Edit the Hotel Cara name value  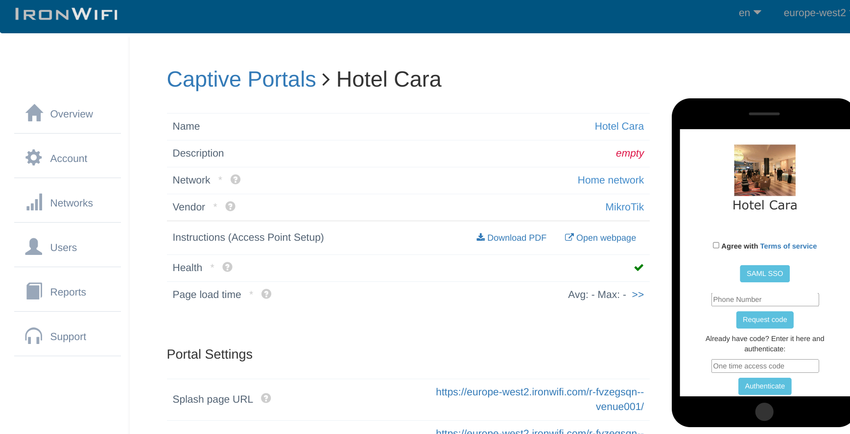(x=619, y=126)
